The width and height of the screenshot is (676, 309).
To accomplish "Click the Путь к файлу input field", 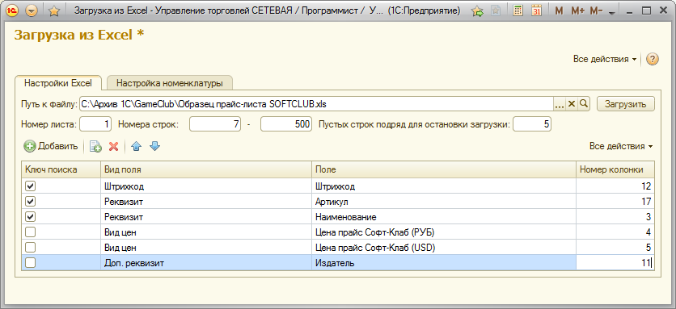I will [316, 104].
